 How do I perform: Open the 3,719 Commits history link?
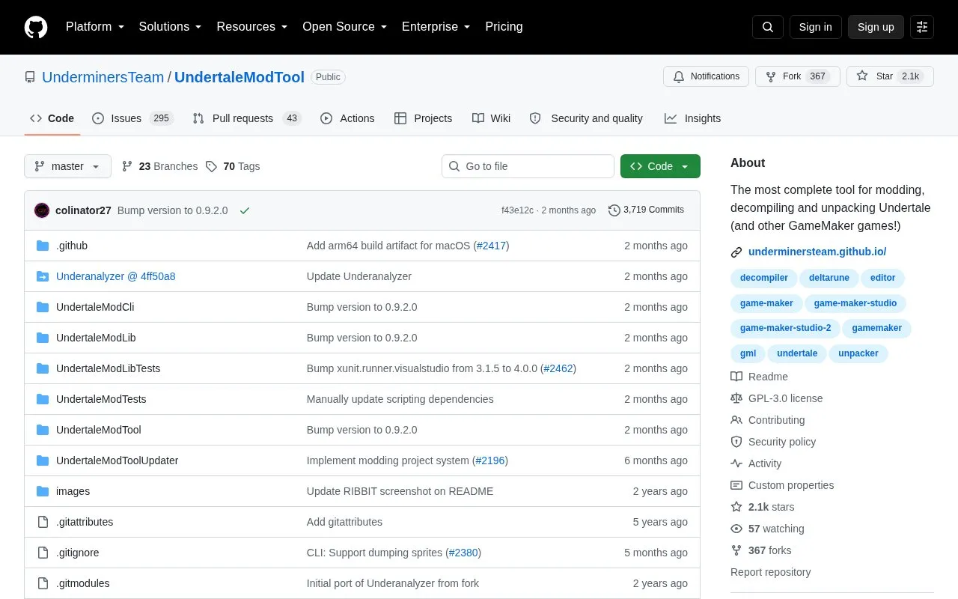pos(646,210)
